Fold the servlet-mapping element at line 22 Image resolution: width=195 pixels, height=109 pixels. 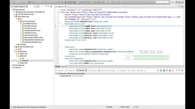pyautogui.click(x=59, y=58)
